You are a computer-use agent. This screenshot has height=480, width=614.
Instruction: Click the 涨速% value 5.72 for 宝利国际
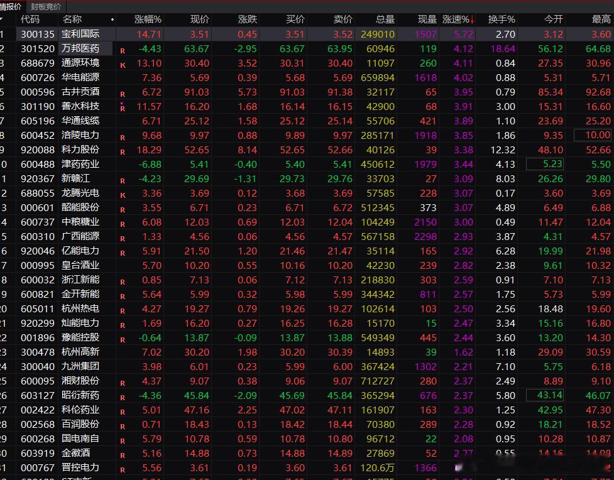[464, 34]
